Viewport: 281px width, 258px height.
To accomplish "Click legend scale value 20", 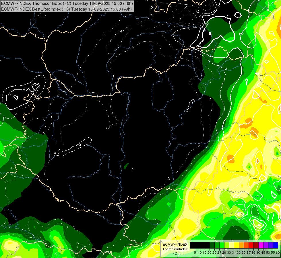I will pyautogui.click(x=210, y=253).
